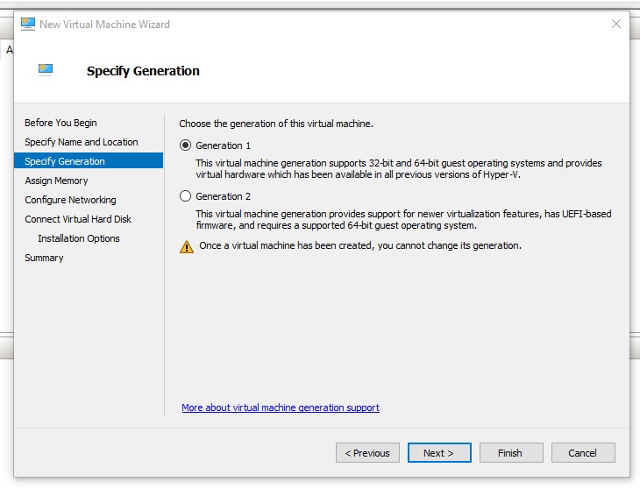Image resolution: width=640 pixels, height=489 pixels.
Task: Open the virtual machine generation support link
Action: (x=281, y=407)
